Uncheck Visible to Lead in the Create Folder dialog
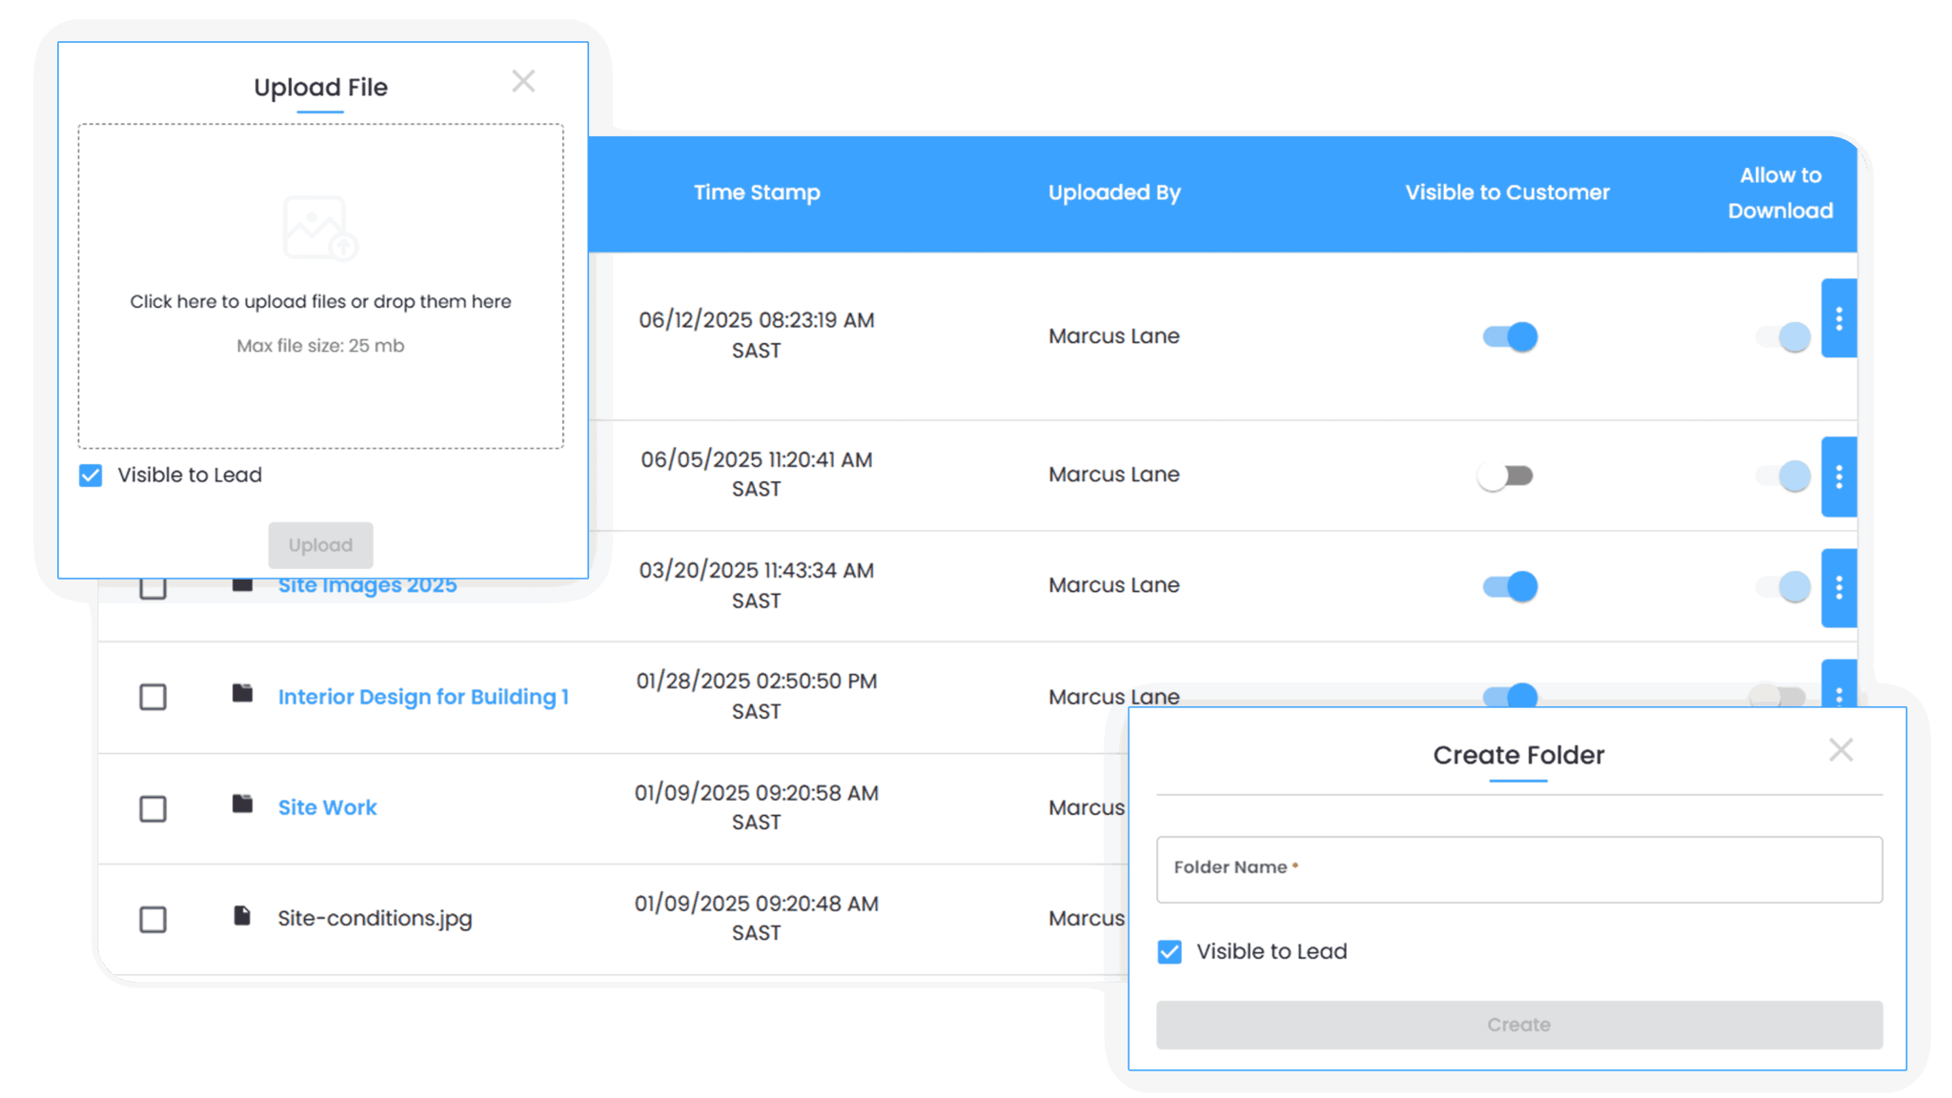Image resolution: width=1952 pixels, height=1098 pixels. point(1169,950)
